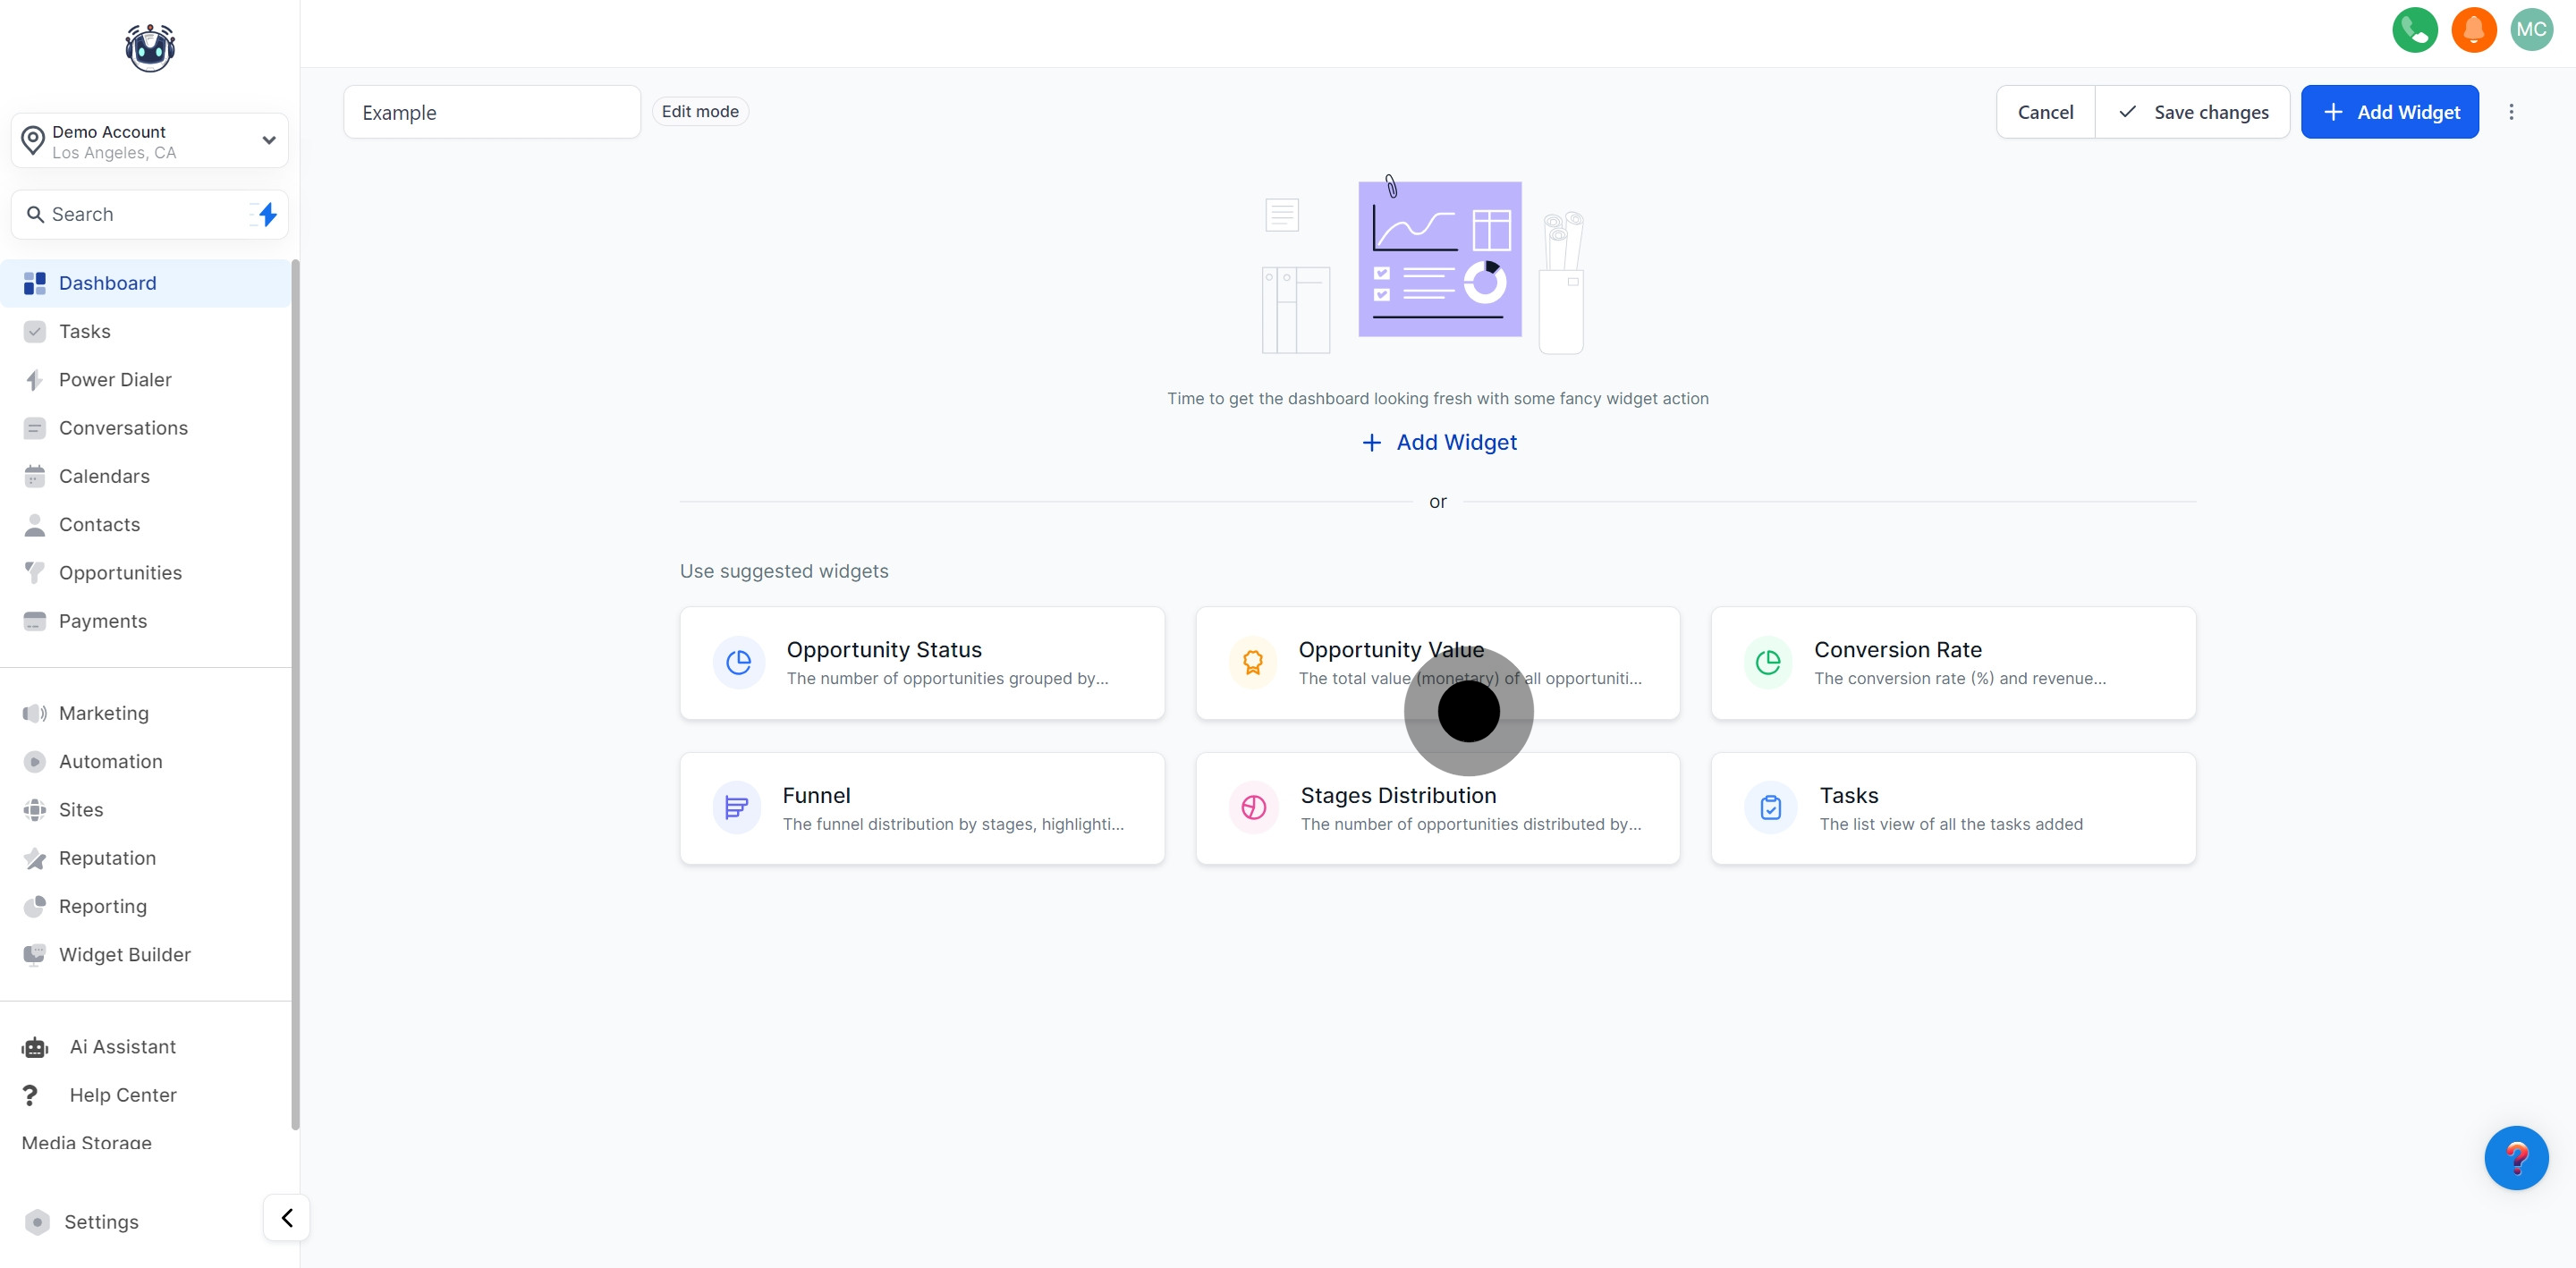Open the orange notifications bell
Screen dimensions: 2576x1268
point(2473,30)
